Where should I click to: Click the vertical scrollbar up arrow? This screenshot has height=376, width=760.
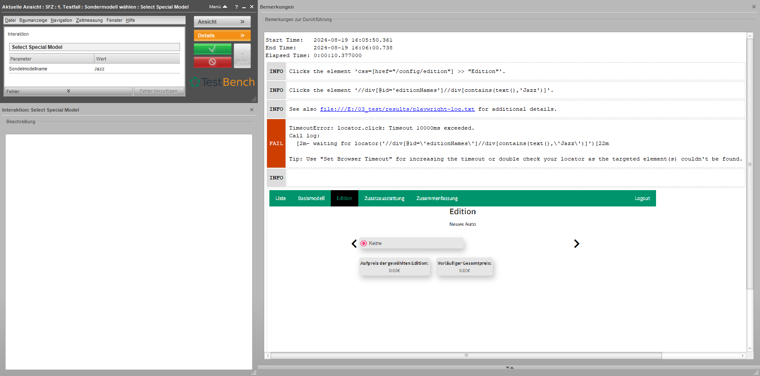click(750, 36)
